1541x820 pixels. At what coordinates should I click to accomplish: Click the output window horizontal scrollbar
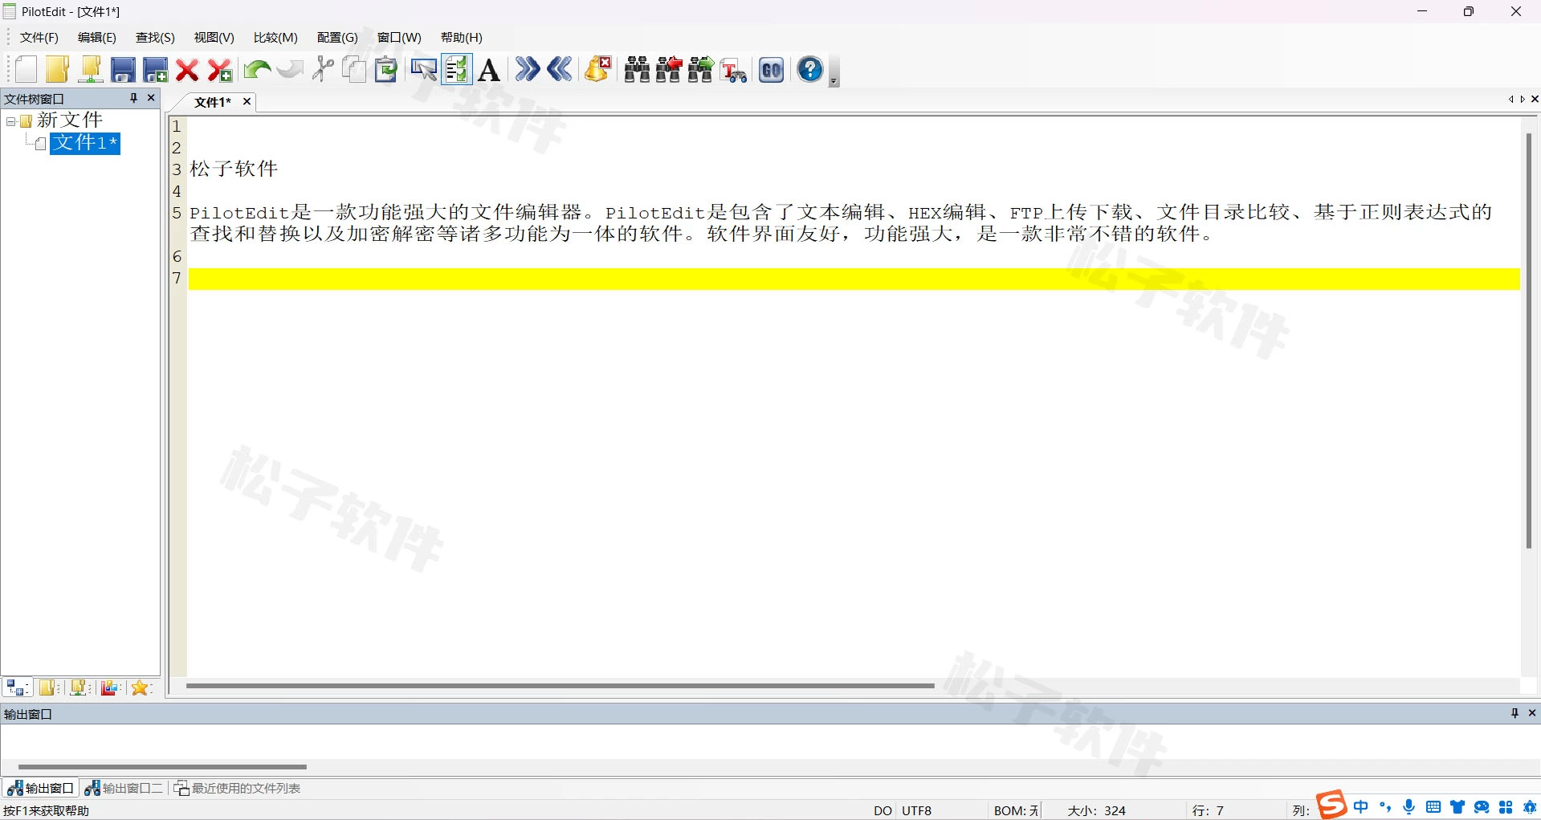point(162,766)
